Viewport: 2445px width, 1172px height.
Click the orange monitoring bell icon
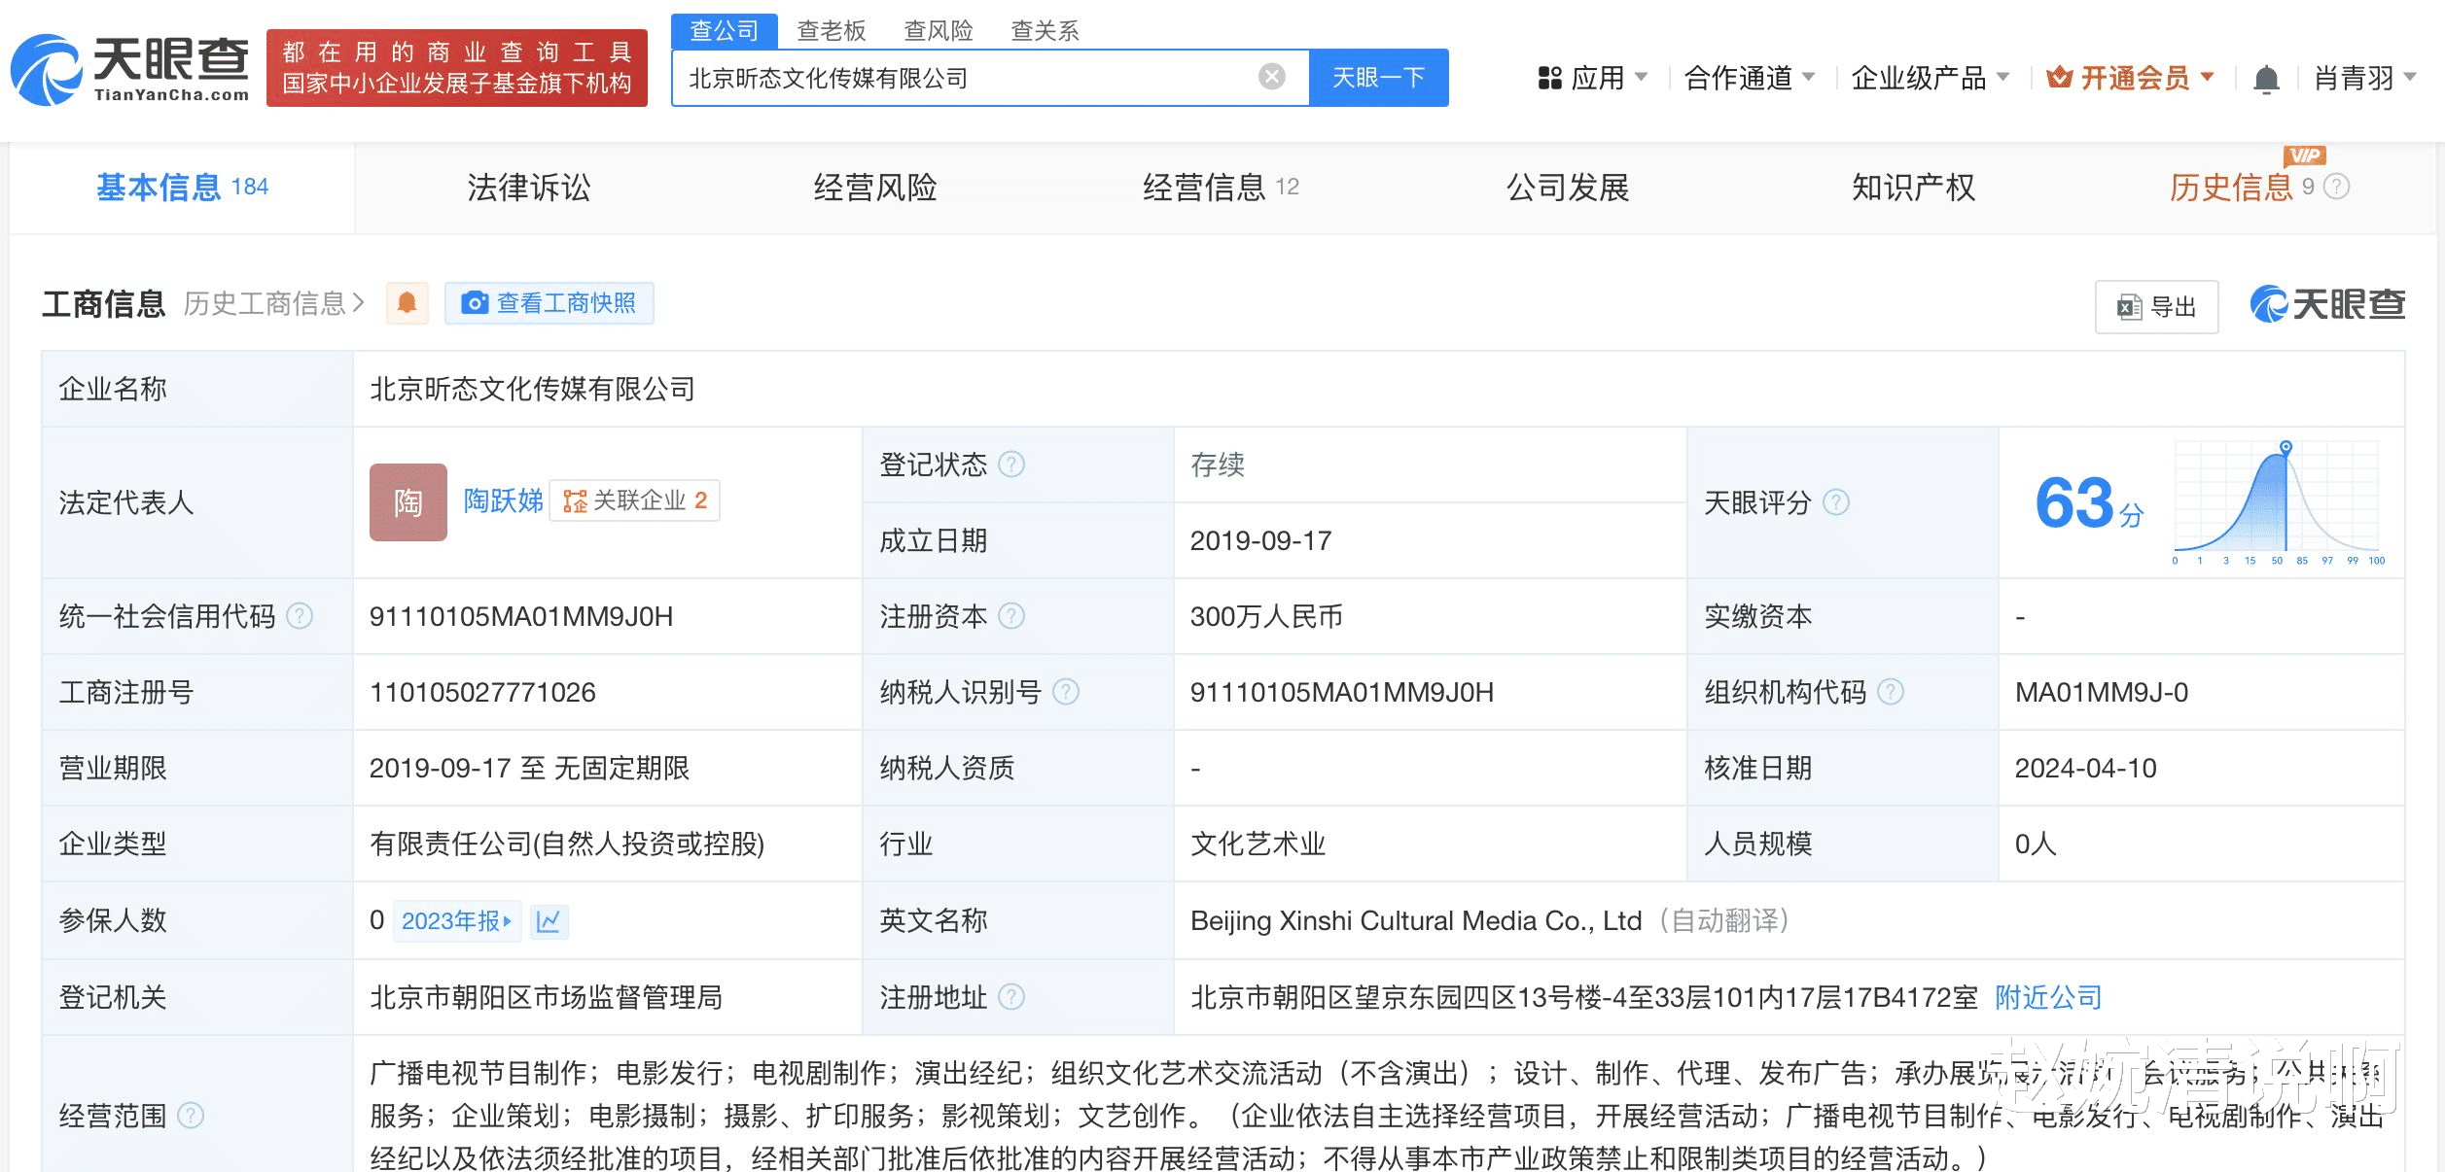(407, 303)
